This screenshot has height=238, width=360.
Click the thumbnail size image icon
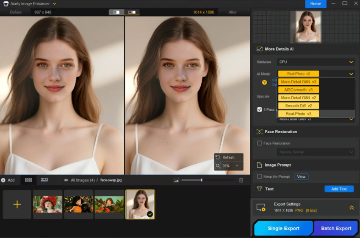pos(176,180)
